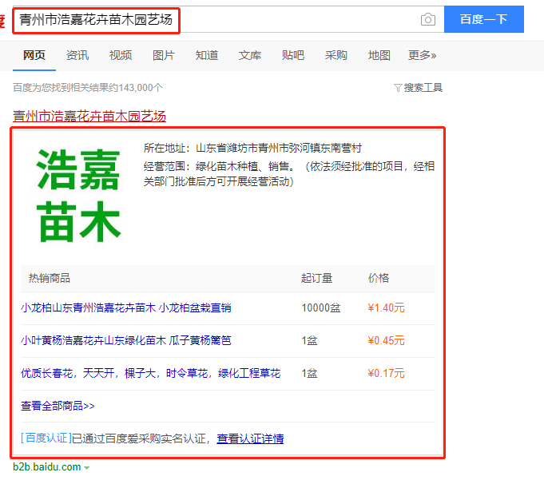This screenshot has width=544, height=484.
Task: Open the 小叶黄杨 product link
Action: click(x=126, y=340)
